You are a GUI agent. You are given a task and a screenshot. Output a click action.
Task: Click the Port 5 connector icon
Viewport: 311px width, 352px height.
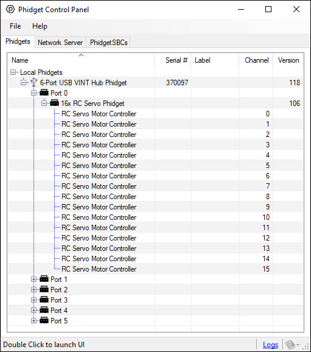(x=44, y=320)
